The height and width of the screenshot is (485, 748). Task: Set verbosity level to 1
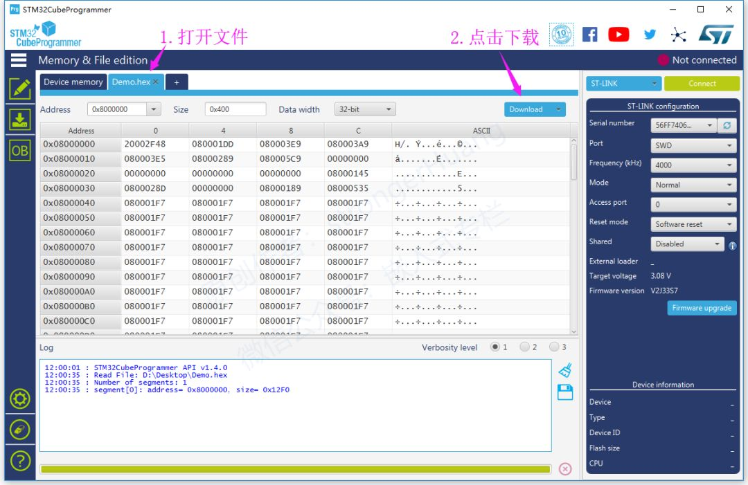coord(495,347)
